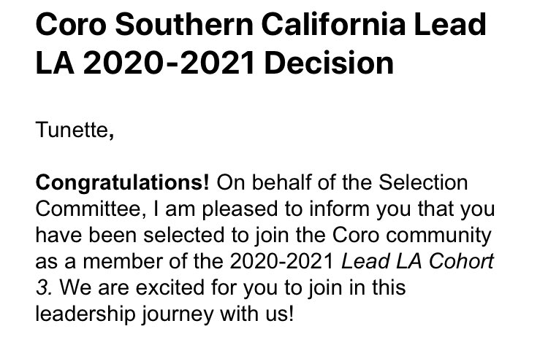Click the greeting name "Tunette"
Image resolution: width=548 pixels, height=345 pixels.
click(72, 130)
